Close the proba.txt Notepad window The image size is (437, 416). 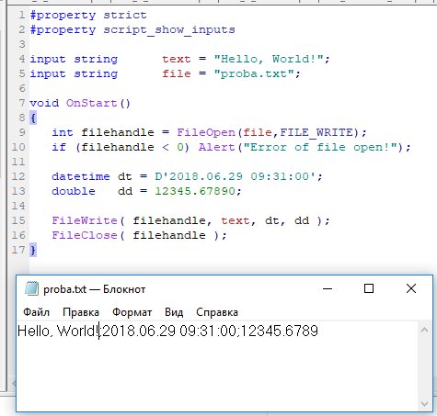click(411, 288)
